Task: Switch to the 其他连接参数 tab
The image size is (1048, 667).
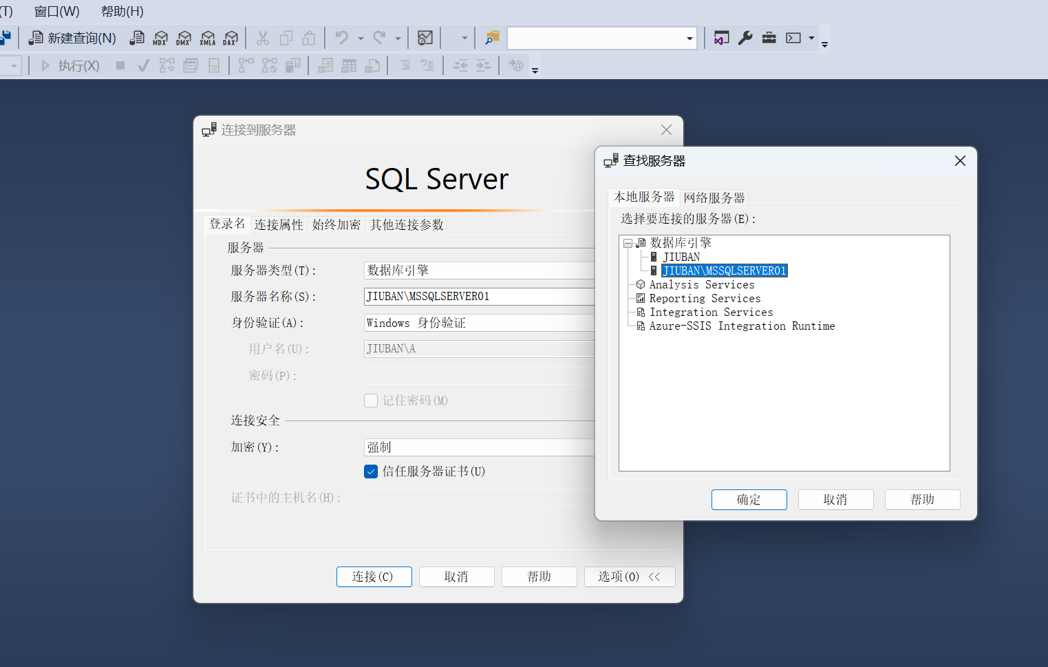Action: [407, 224]
